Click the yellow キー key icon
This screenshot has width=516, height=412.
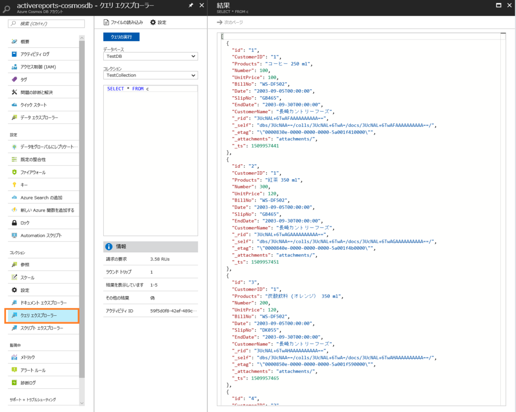[14, 185]
